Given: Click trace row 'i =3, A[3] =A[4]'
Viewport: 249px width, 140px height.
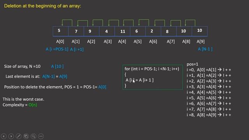Looking at the screenshot, I should pos(209,87).
